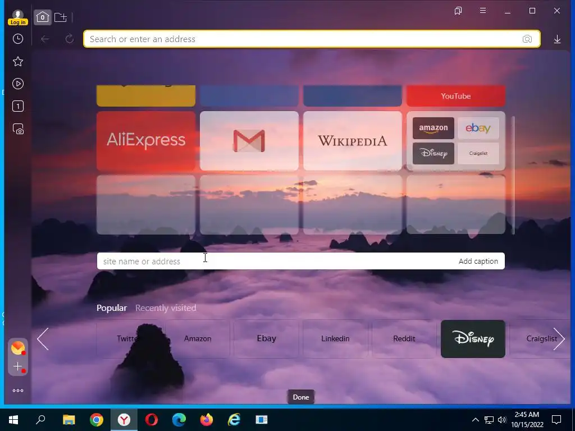Select the Craigslist popular site
575x431 pixels.
pyautogui.click(x=540, y=338)
